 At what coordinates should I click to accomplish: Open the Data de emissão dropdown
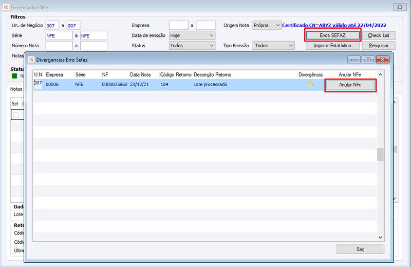coord(192,35)
